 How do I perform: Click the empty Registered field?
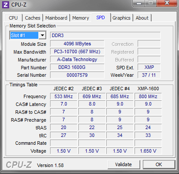(149, 51)
